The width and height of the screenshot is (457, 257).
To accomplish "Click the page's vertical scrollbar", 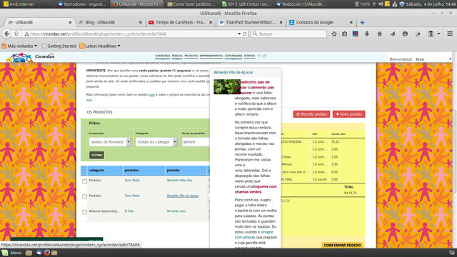I will click(x=455, y=151).
